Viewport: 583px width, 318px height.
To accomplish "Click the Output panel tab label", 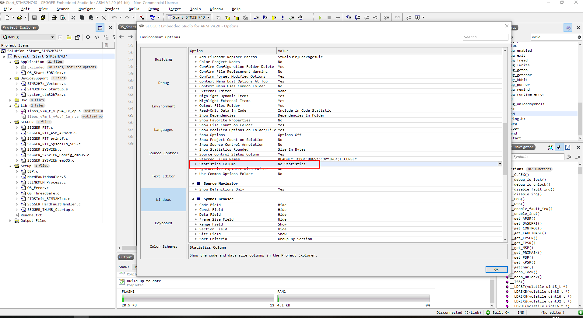I will pyautogui.click(x=125, y=257).
